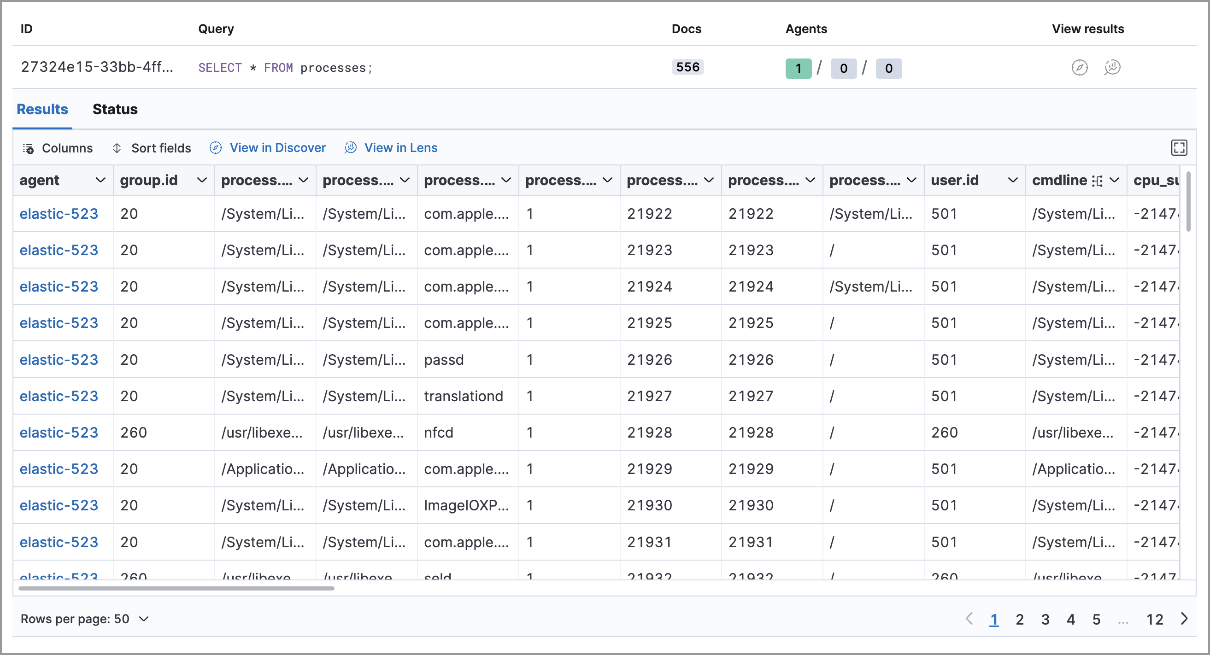Click the compass Discover icon under View results

tap(1079, 68)
